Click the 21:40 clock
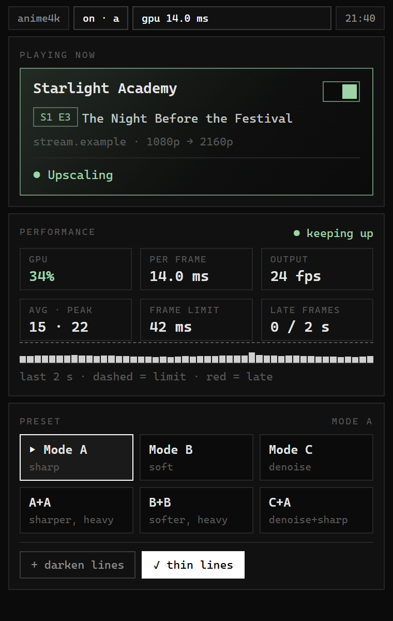393x621 pixels. (360, 18)
